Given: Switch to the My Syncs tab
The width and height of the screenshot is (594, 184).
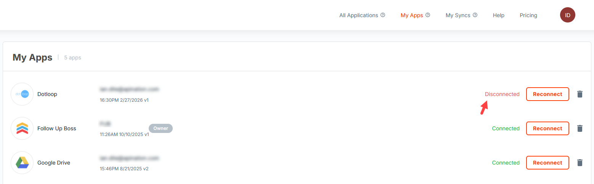Looking at the screenshot, I should click(x=458, y=15).
